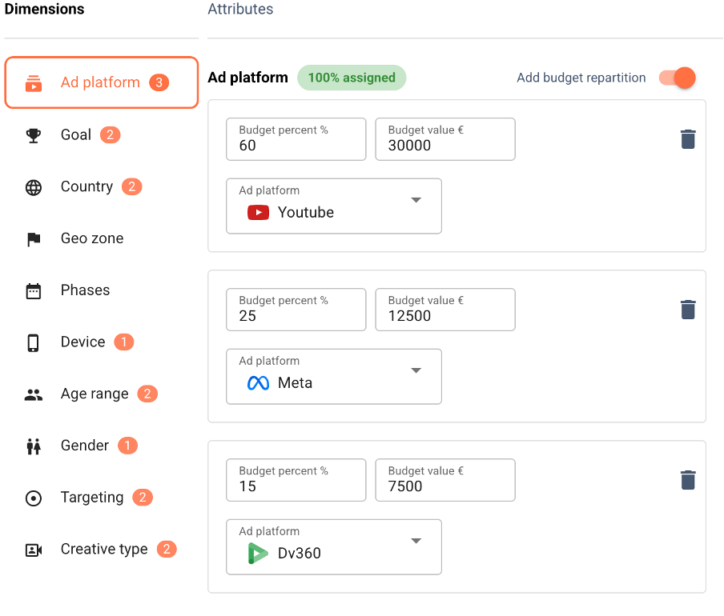Viewport: 724px width, 616px height.
Task: Click the Geo zone flag icon
Action: 34,239
